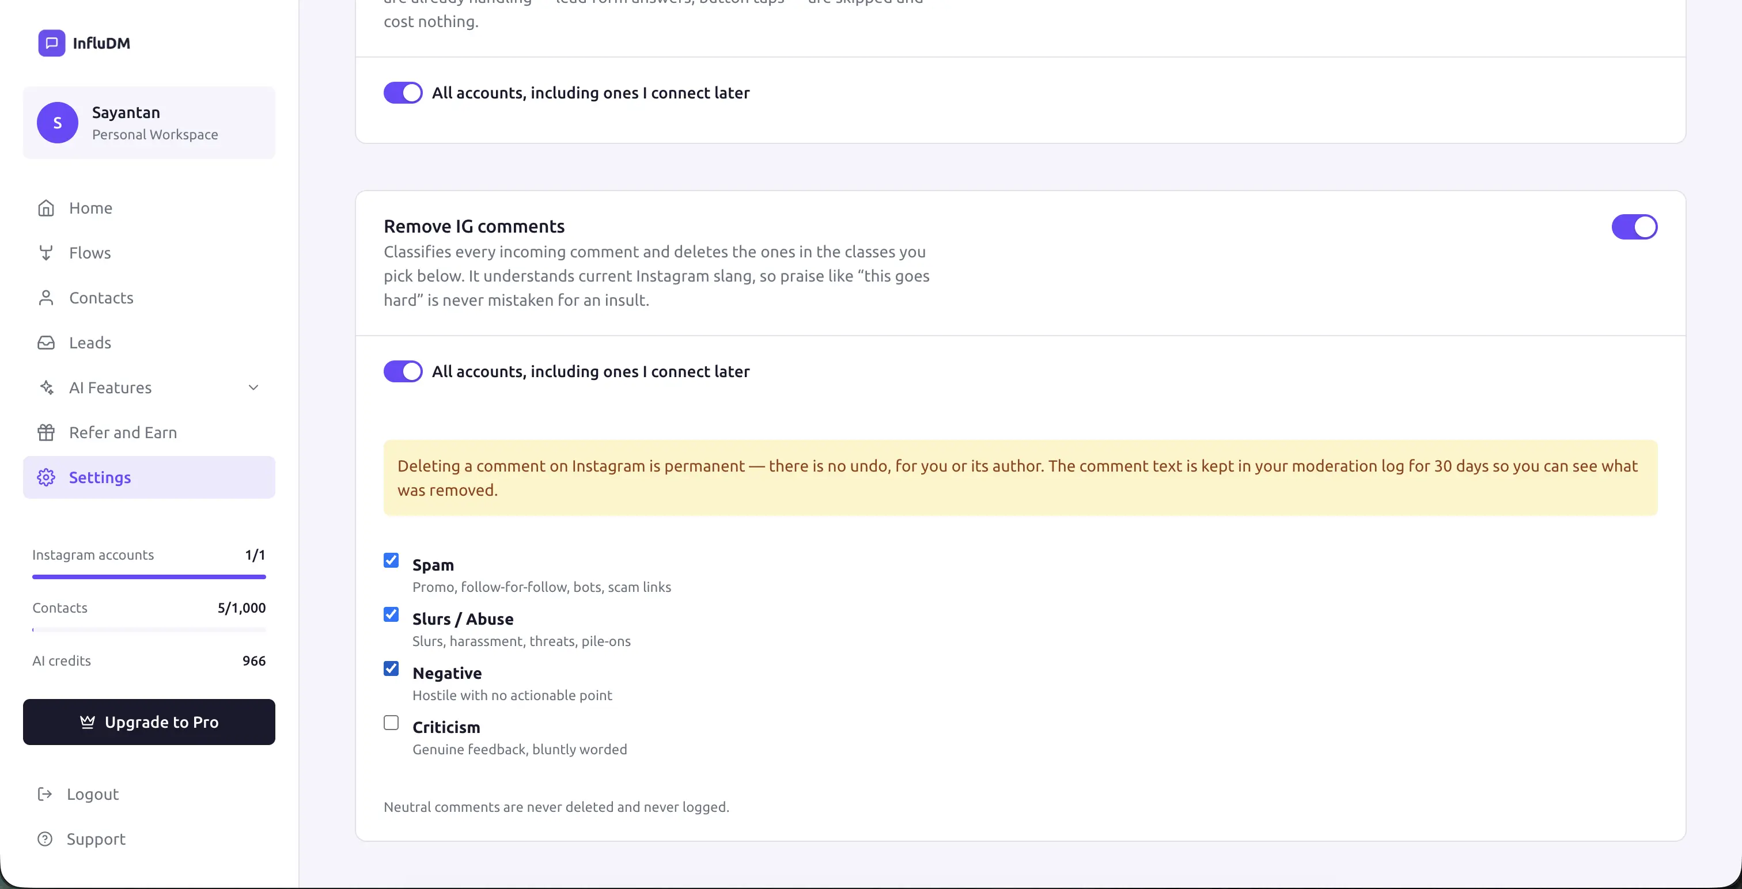Click the 'Instagram accounts' label

point(93,555)
